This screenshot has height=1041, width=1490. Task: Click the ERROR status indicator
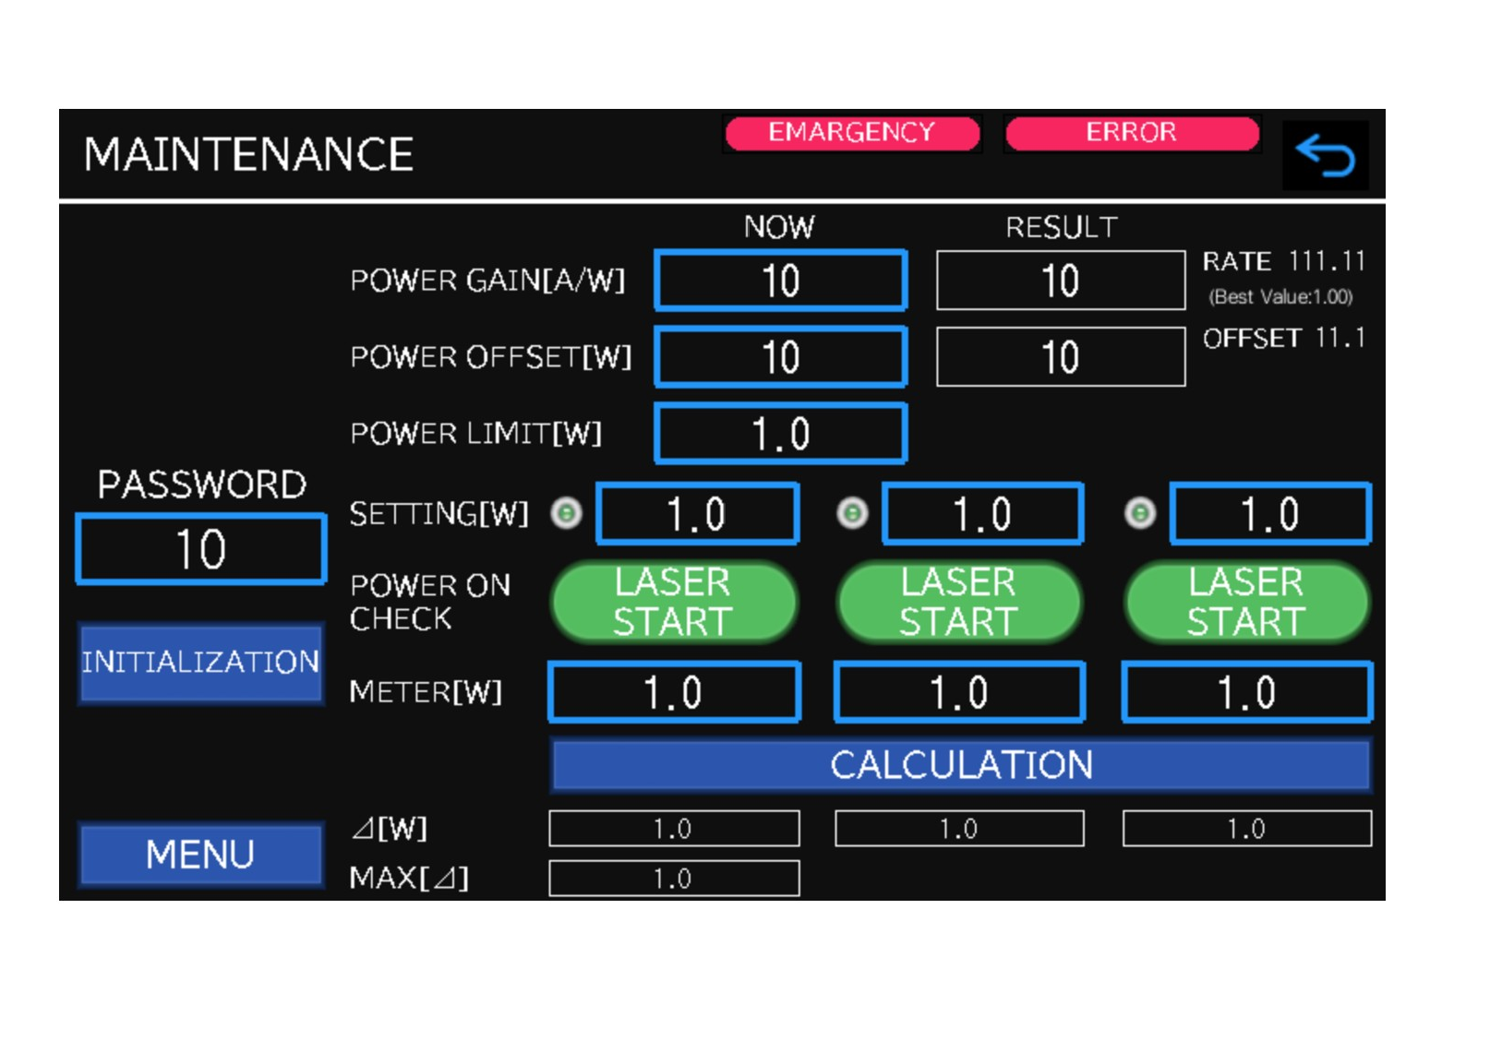coord(1131,133)
